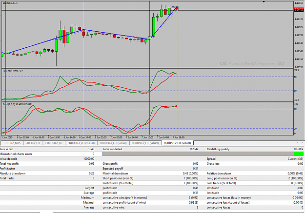
Task: Click the consecutive wins value 3 (0.92)
Action: click(x=194, y=198)
